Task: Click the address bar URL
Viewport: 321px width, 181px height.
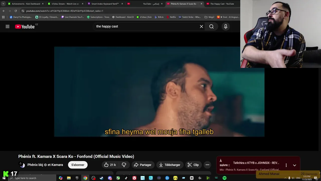Action: pos(65,11)
